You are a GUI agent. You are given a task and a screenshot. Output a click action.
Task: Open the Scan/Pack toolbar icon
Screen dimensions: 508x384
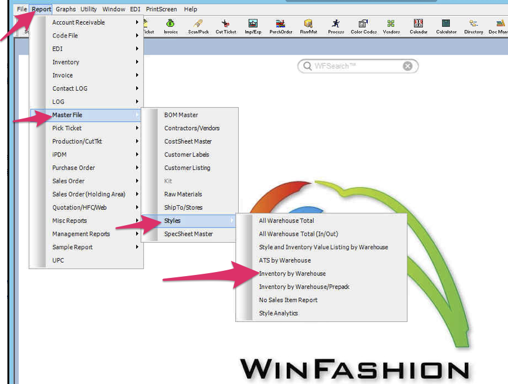pos(198,26)
